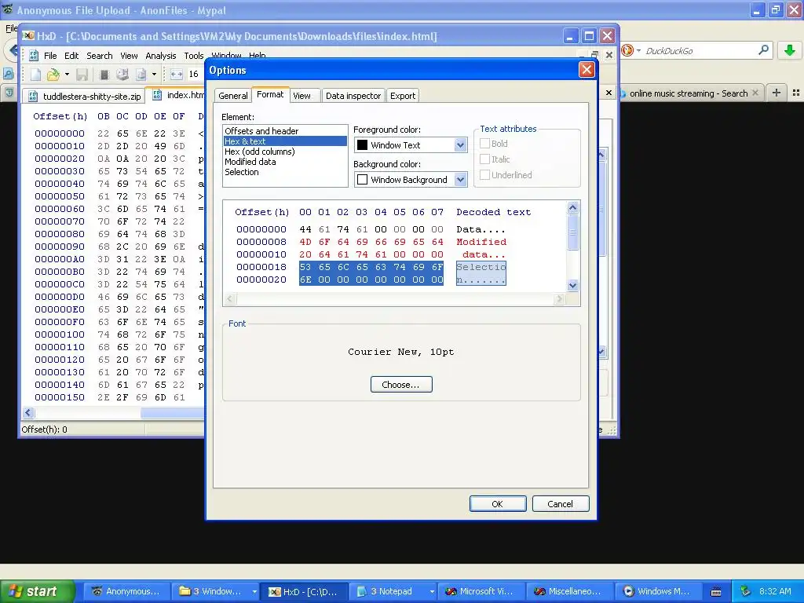Confirm Options with the OK button
This screenshot has height=603, width=804.
point(497,504)
